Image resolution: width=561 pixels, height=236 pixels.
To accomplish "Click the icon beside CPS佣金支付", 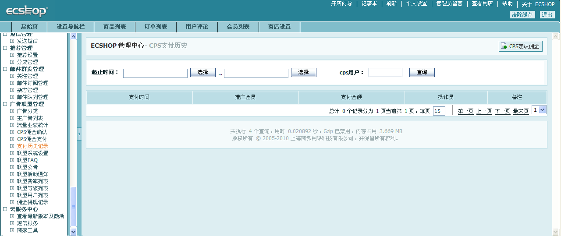I will pos(12,139).
